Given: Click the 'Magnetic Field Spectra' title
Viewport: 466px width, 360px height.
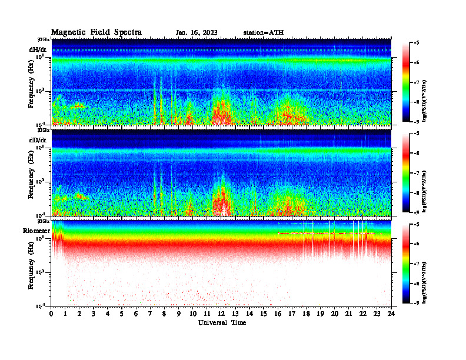Looking at the screenshot, I should click(96, 32).
